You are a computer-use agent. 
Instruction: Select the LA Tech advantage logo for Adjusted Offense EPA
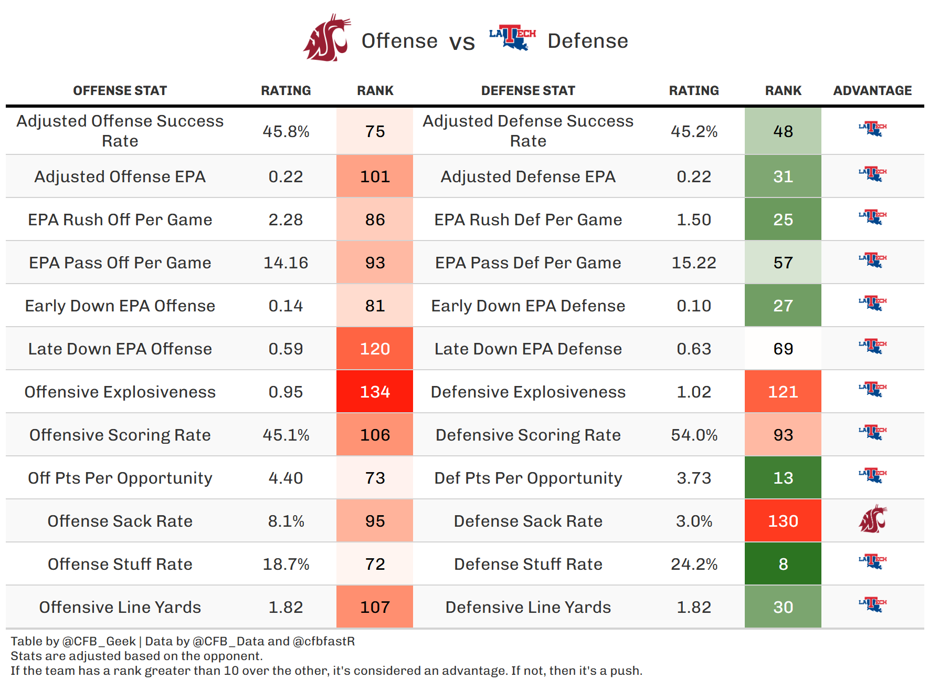click(x=872, y=174)
